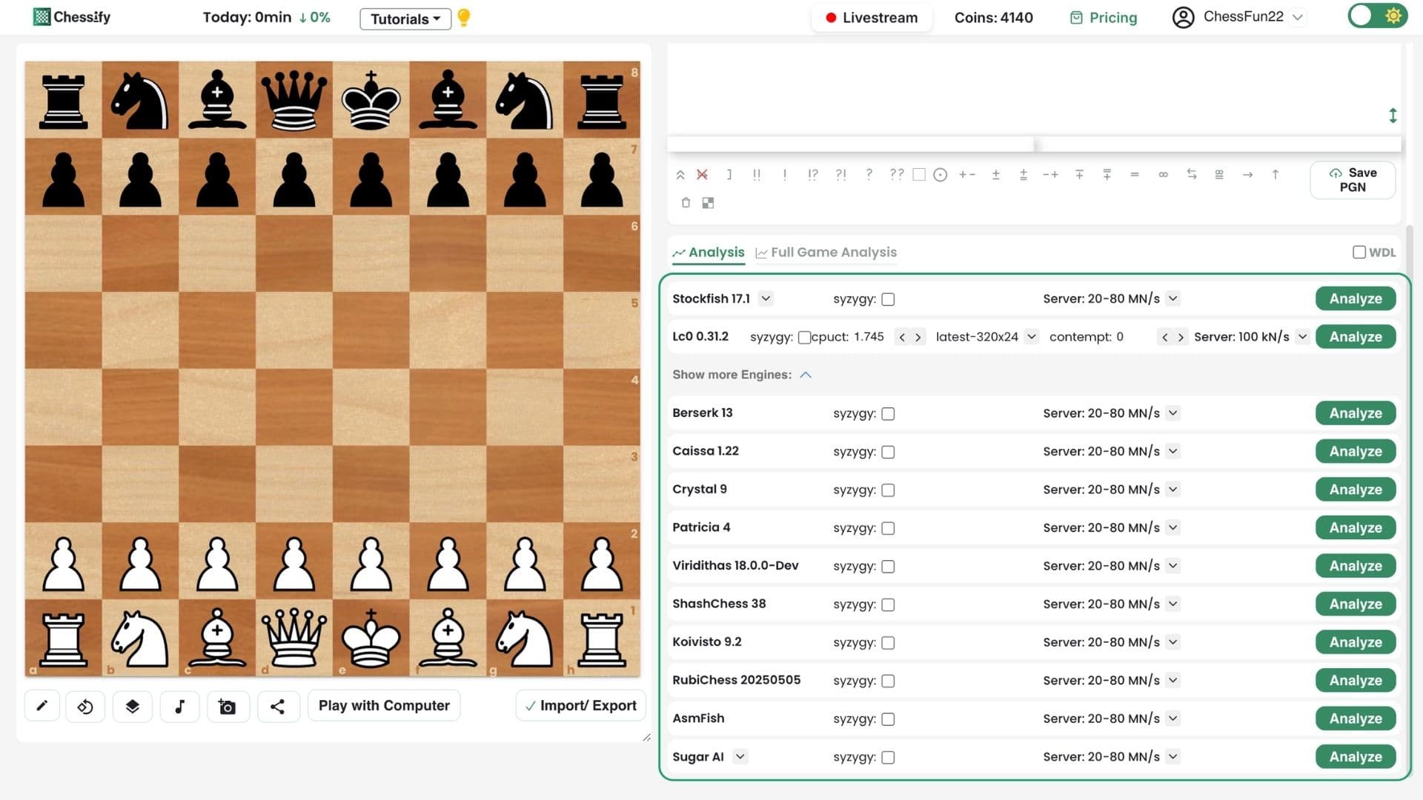Toggle the light/dark theme switch
This screenshot has height=800, width=1423.
point(1377,16)
